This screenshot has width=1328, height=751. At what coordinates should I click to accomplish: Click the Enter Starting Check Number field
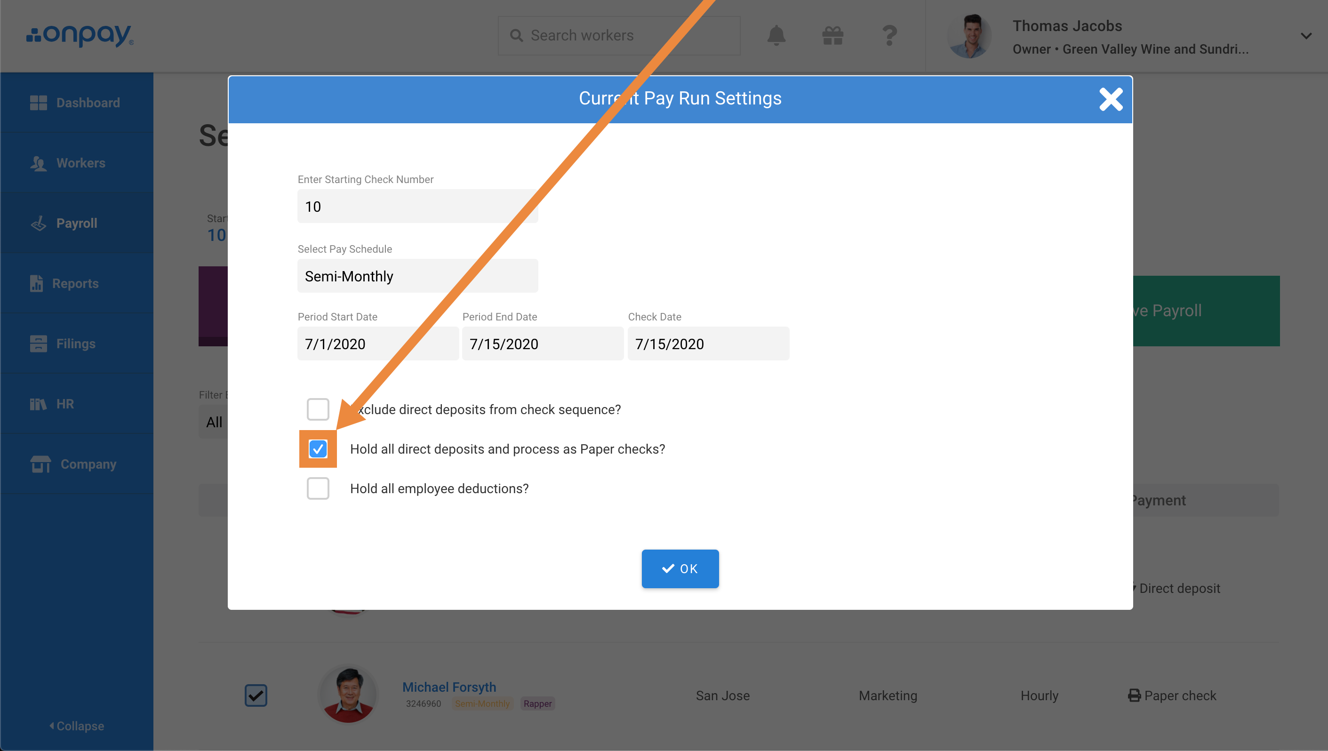click(417, 206)
